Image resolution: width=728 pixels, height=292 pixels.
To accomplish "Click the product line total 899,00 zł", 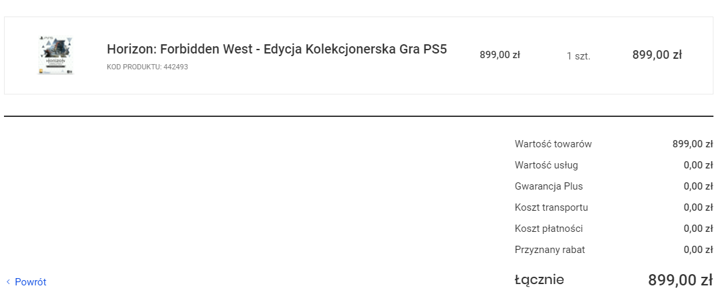I will click(x=657, y=55).
